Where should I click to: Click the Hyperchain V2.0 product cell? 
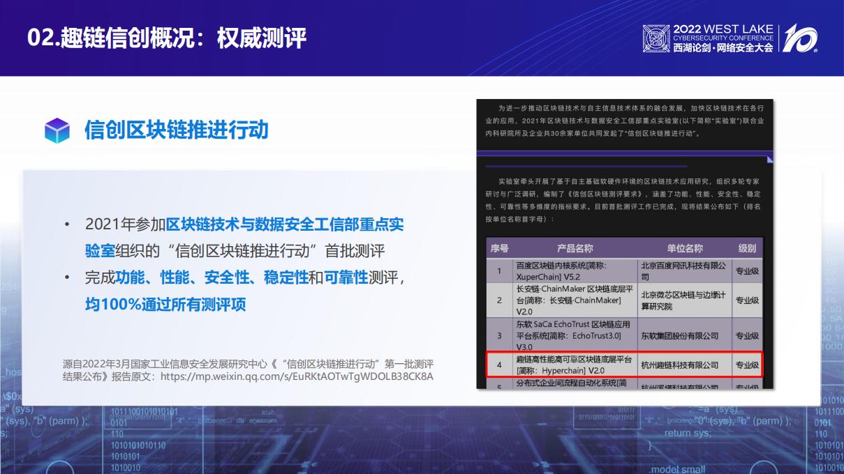(575, 365)
